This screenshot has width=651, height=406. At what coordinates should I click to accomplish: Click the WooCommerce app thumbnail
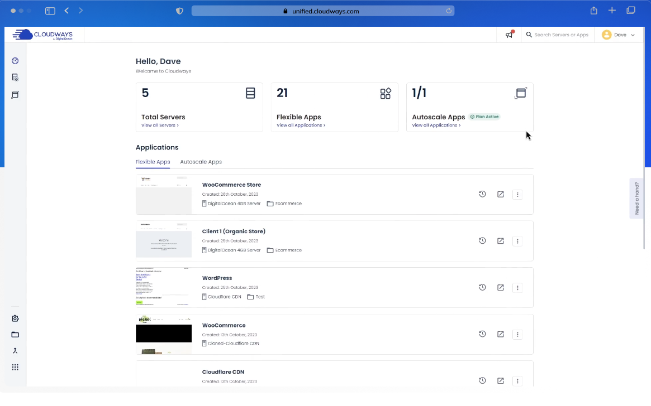tap(164, 334)
